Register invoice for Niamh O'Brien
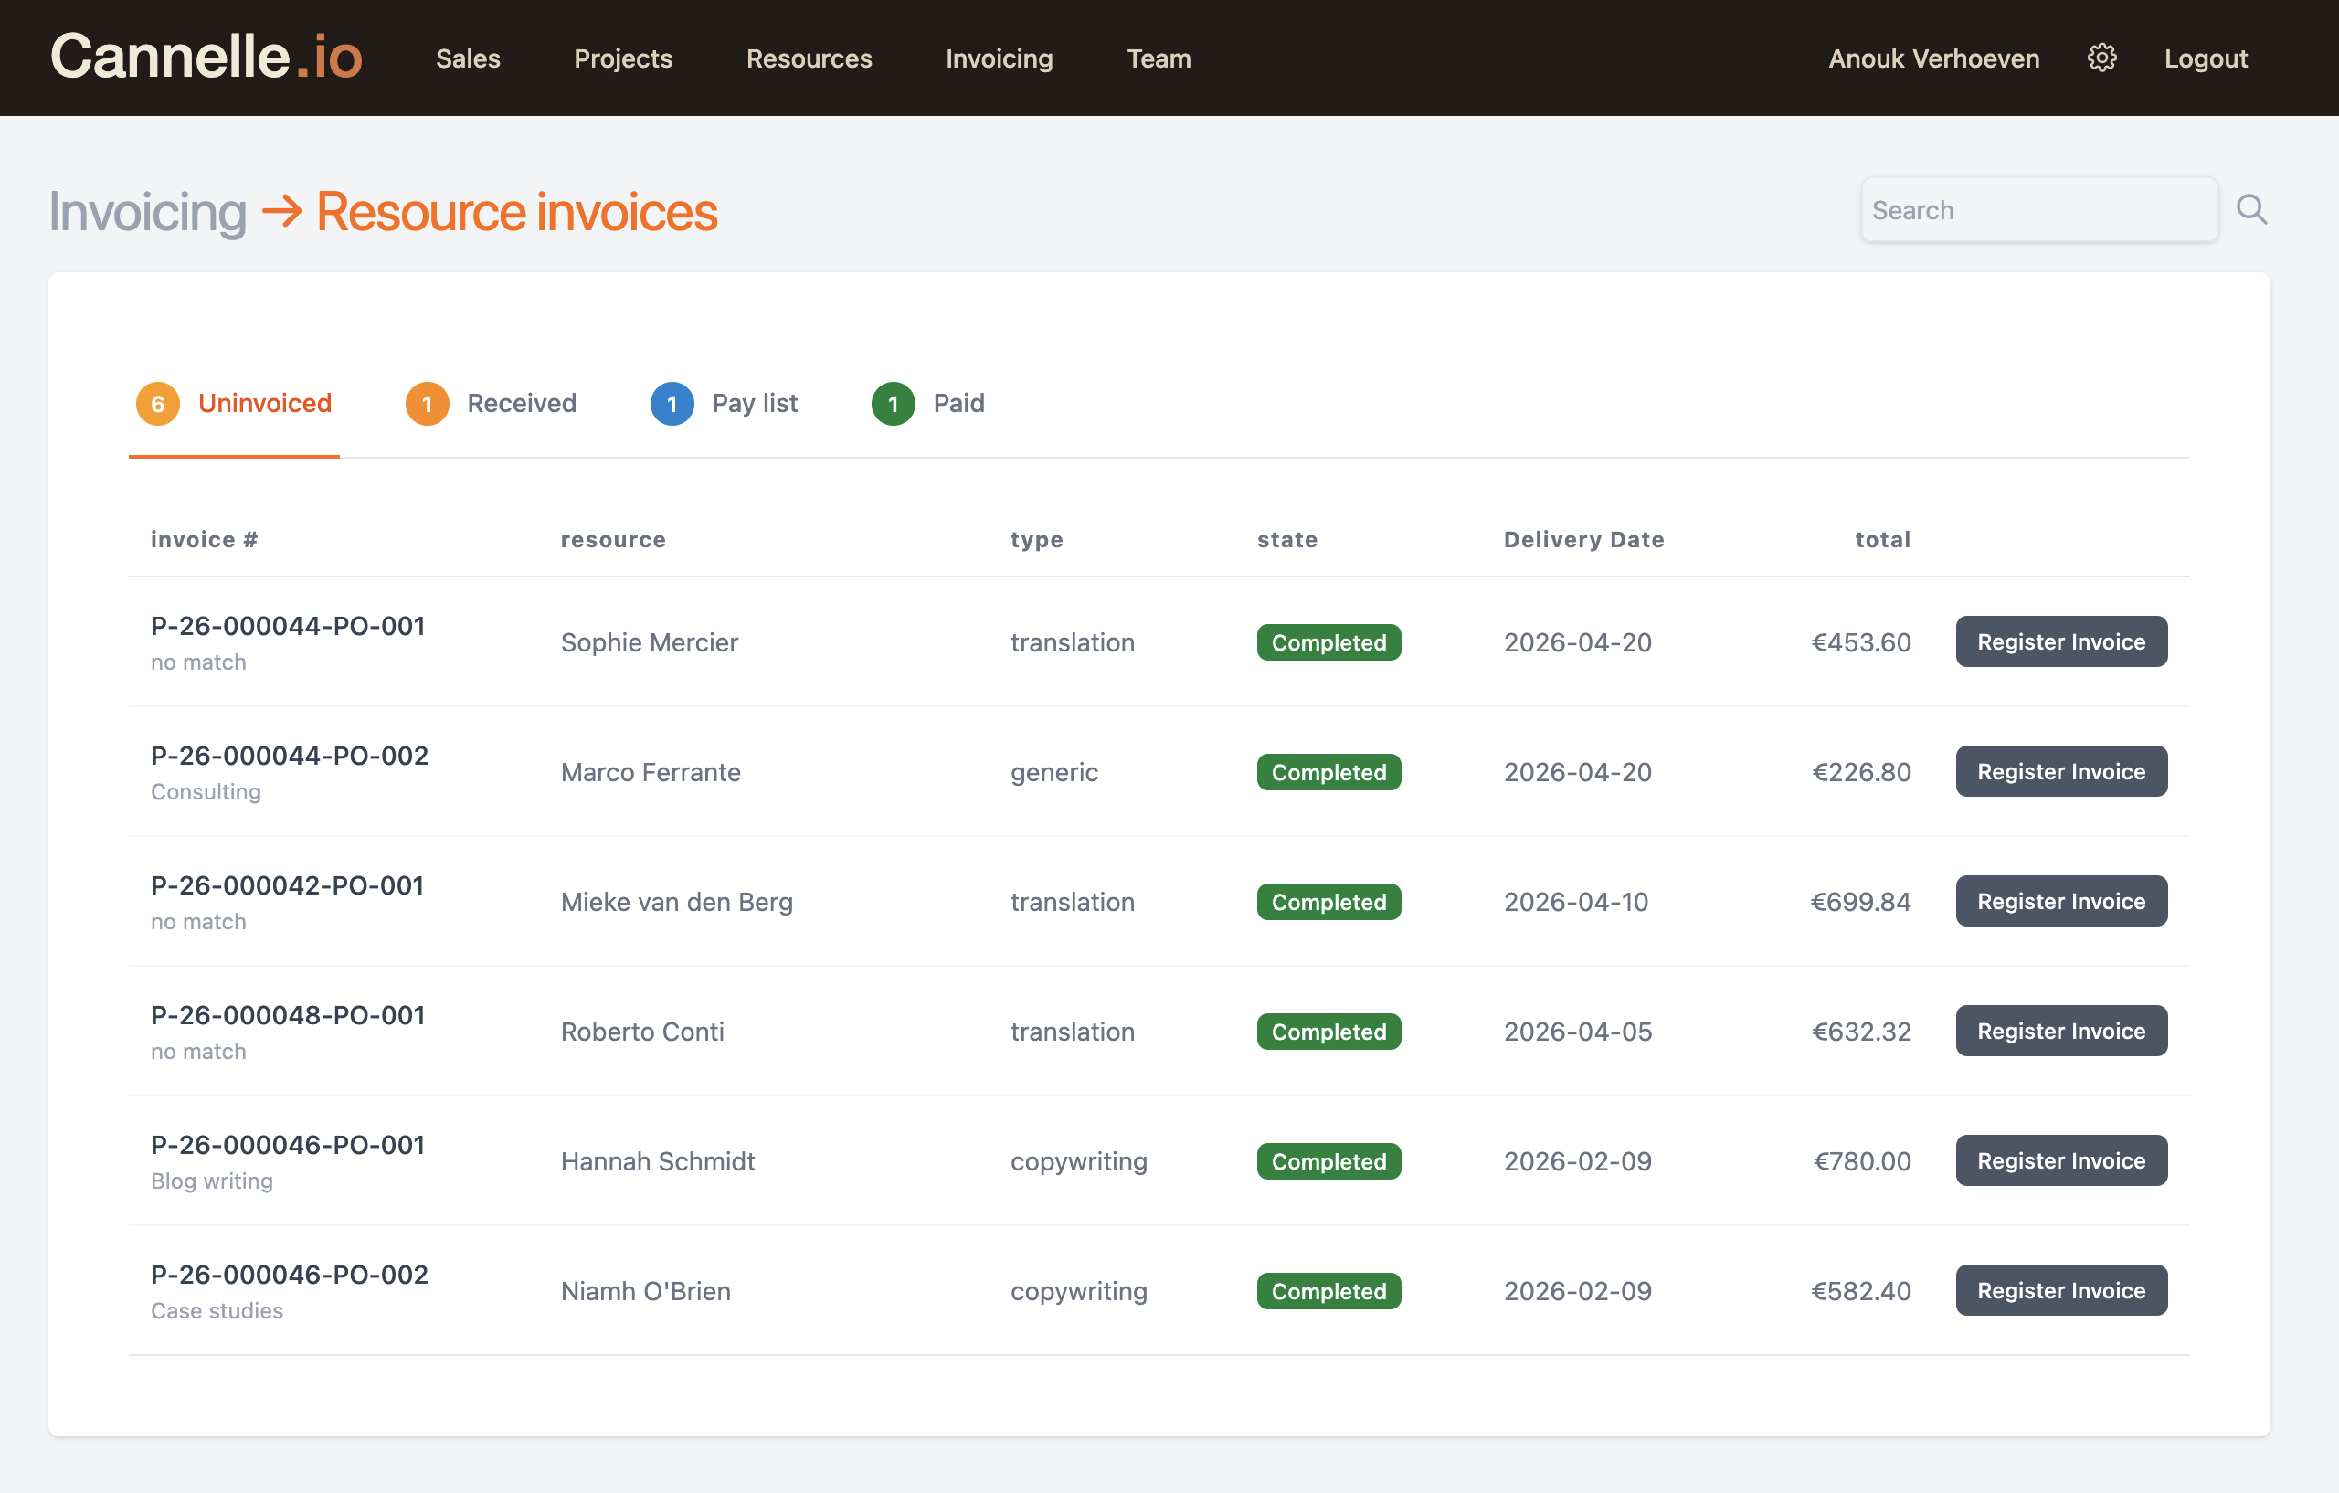This screenshot has width=2339, height=1493. (x=2060, y=1290)
